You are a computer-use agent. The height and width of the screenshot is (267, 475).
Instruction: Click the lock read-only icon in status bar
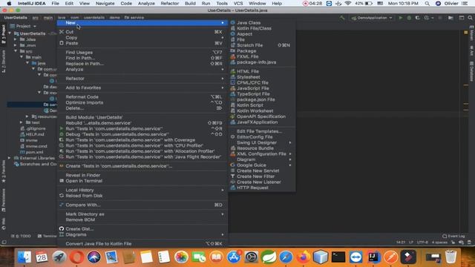coord(453,243)
